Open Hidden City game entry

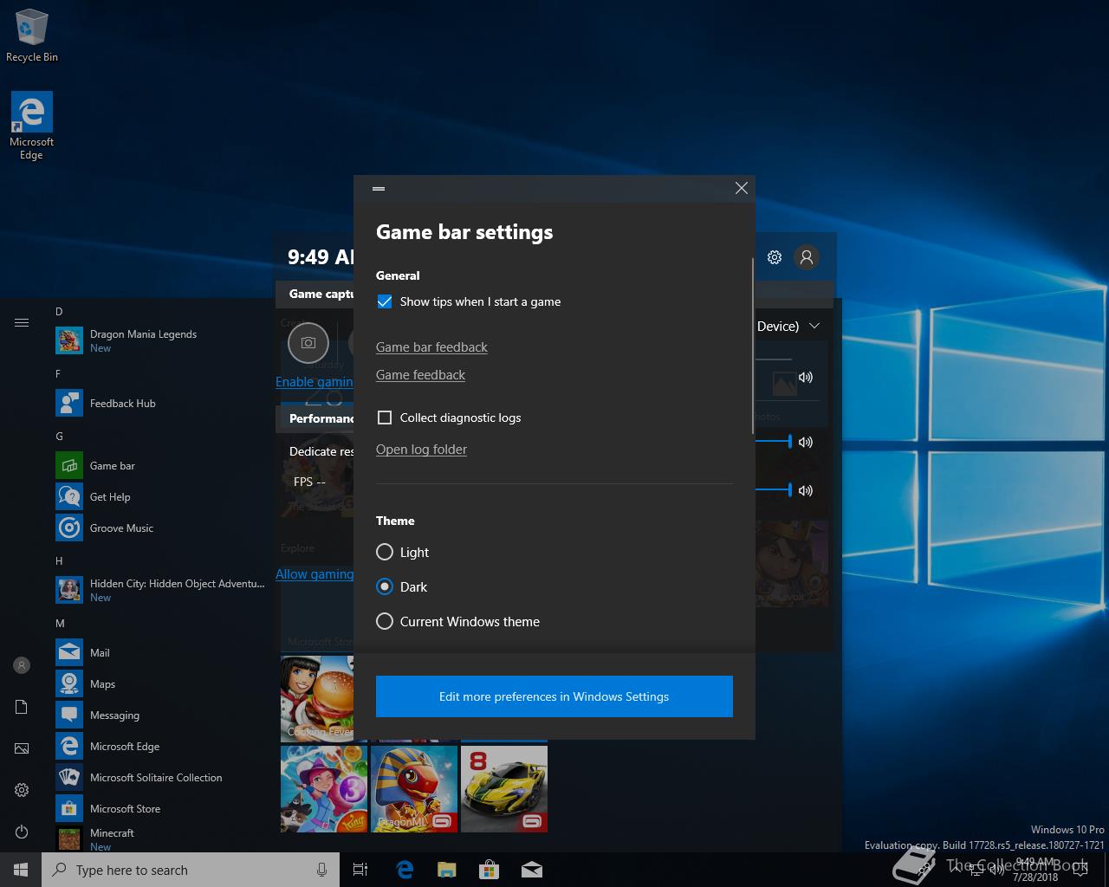pos(161,590)
